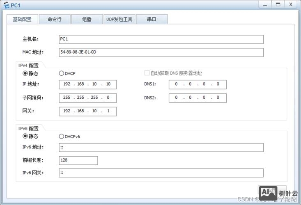Choose the DHCPv6 radio option
Screen dimensions: 301x205
coord(62,136)
